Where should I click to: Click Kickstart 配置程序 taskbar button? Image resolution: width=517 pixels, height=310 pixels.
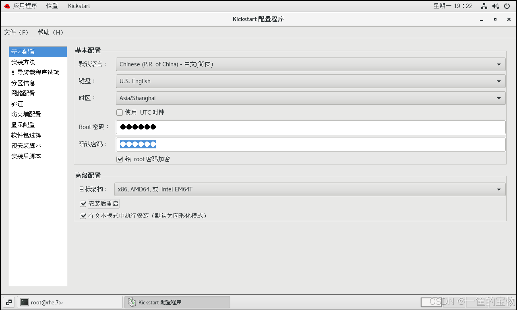pos(177,302)
